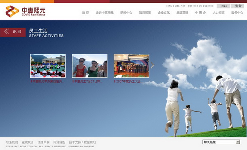Switch to Traditional Chinese 繁體

click(x=237, y=6)
